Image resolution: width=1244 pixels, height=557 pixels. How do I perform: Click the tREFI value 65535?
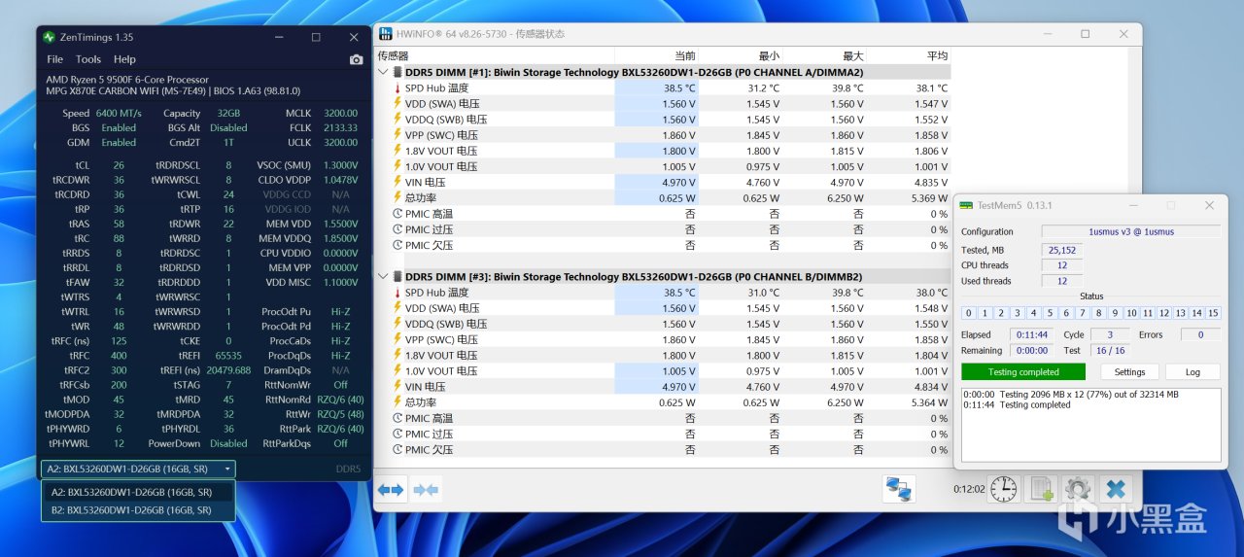pos(228,356)
